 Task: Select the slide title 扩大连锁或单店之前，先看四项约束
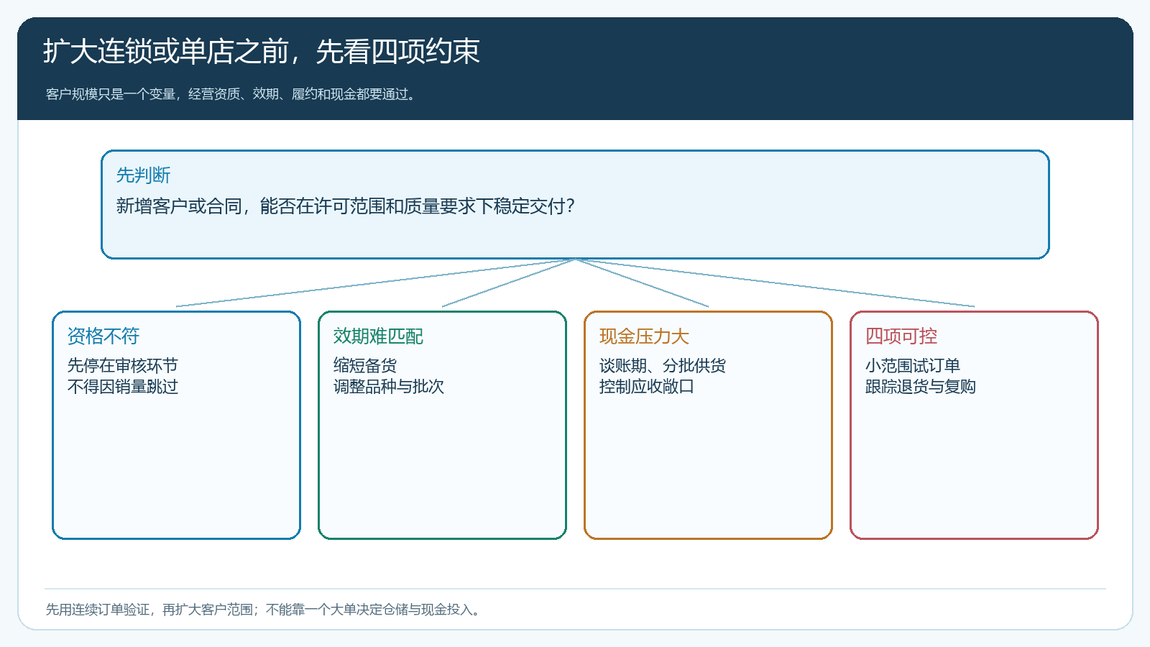point(261,52)
